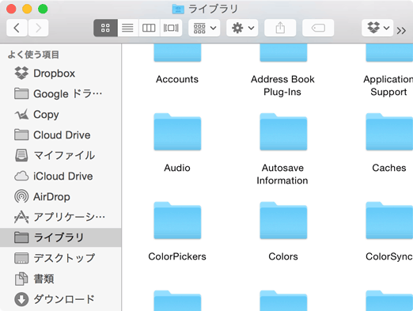The image size is (413, 311).
Task: Show more toolbar items via double chevron
Action: [x=401, y=31]
